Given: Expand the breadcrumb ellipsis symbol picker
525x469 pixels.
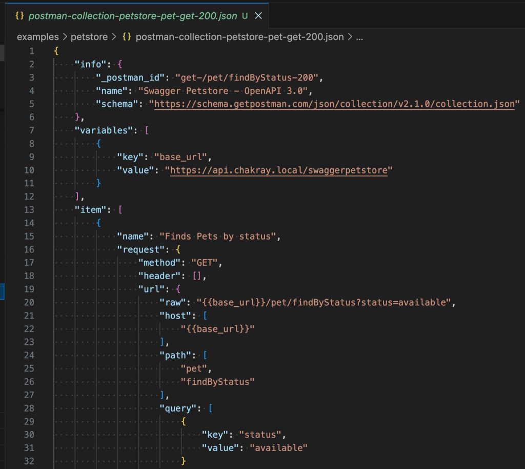Looking at the screenshot, I should [x=359, y=37].
